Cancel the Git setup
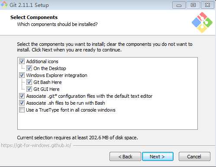This screenshot has height=167, width=216. tap(194, 157)
